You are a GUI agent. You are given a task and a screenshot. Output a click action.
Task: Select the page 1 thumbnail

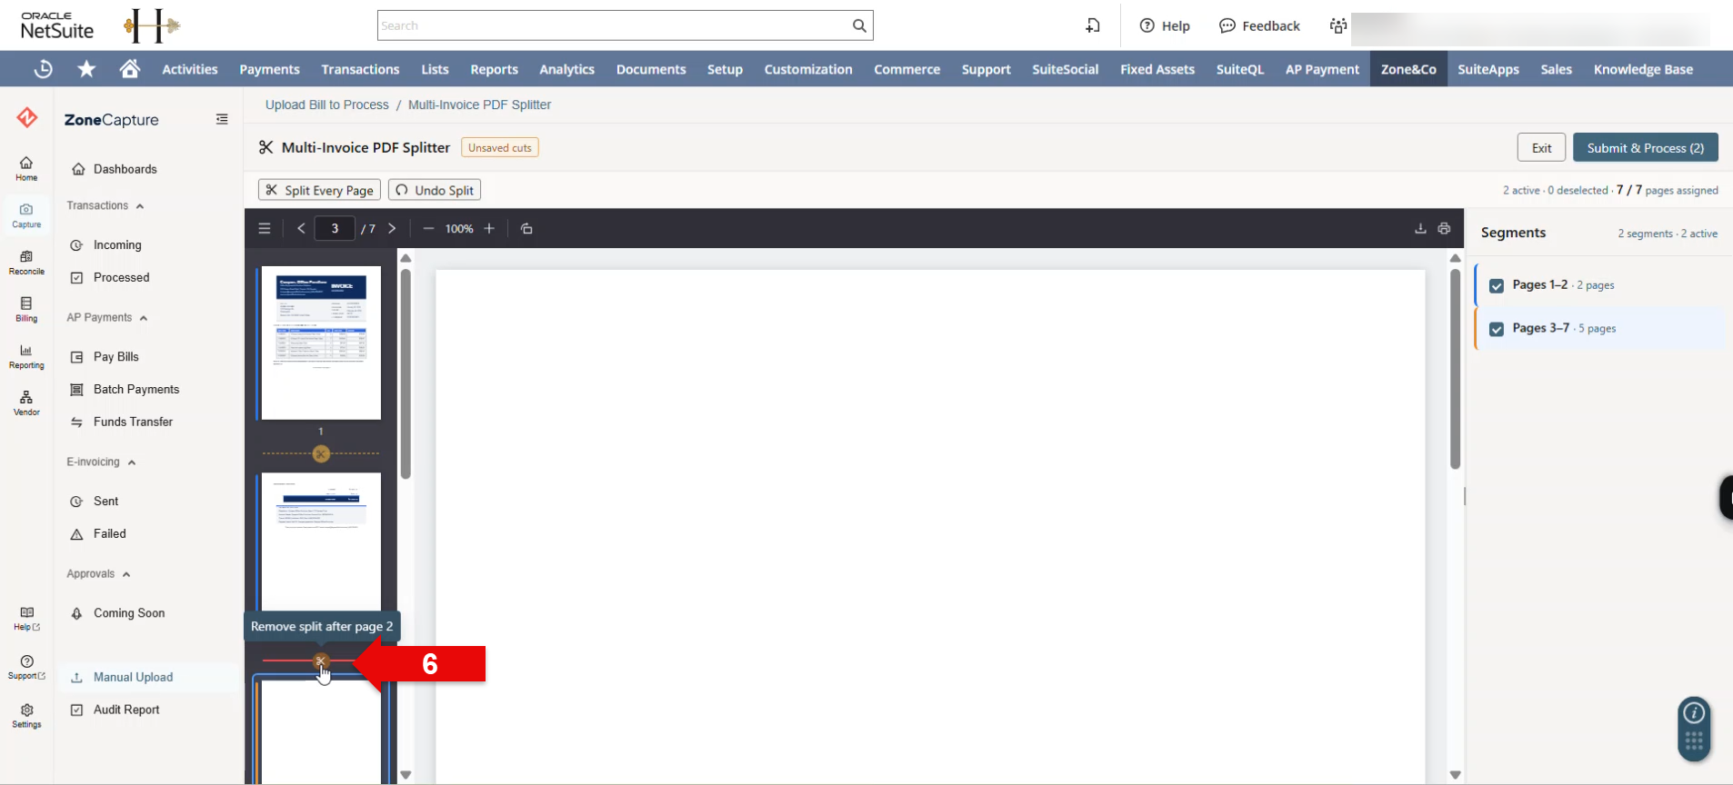coord(321,343)
